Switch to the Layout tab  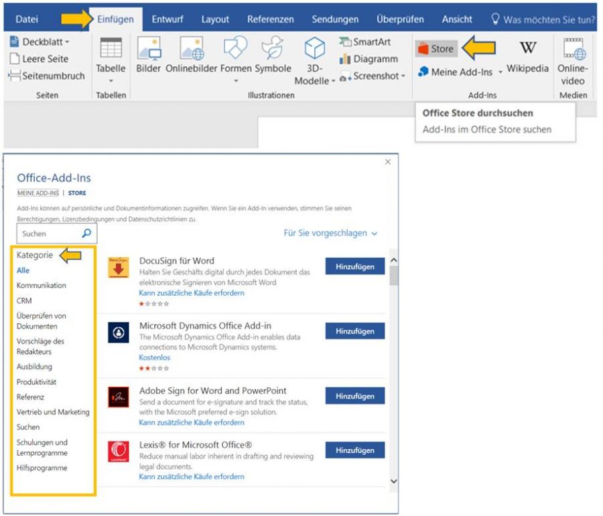click(215, 19)
